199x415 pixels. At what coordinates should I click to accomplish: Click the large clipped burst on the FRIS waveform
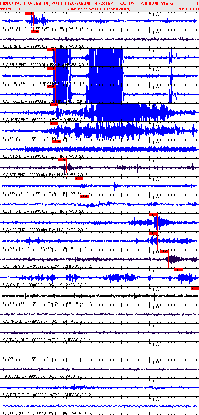[x=105, y=57]
